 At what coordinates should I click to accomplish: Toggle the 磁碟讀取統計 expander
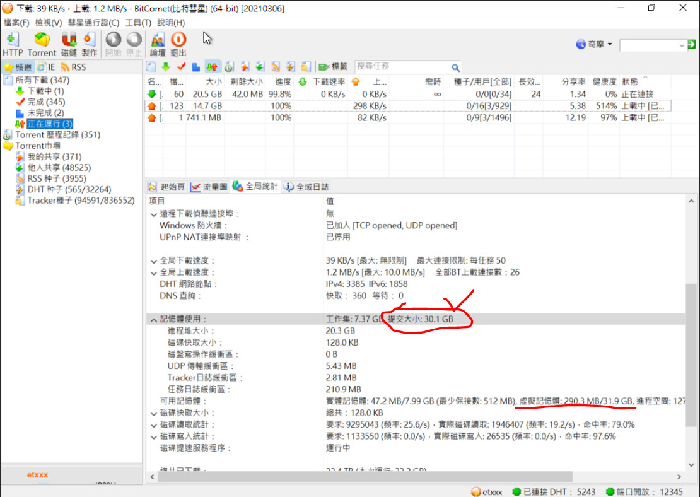154,425
